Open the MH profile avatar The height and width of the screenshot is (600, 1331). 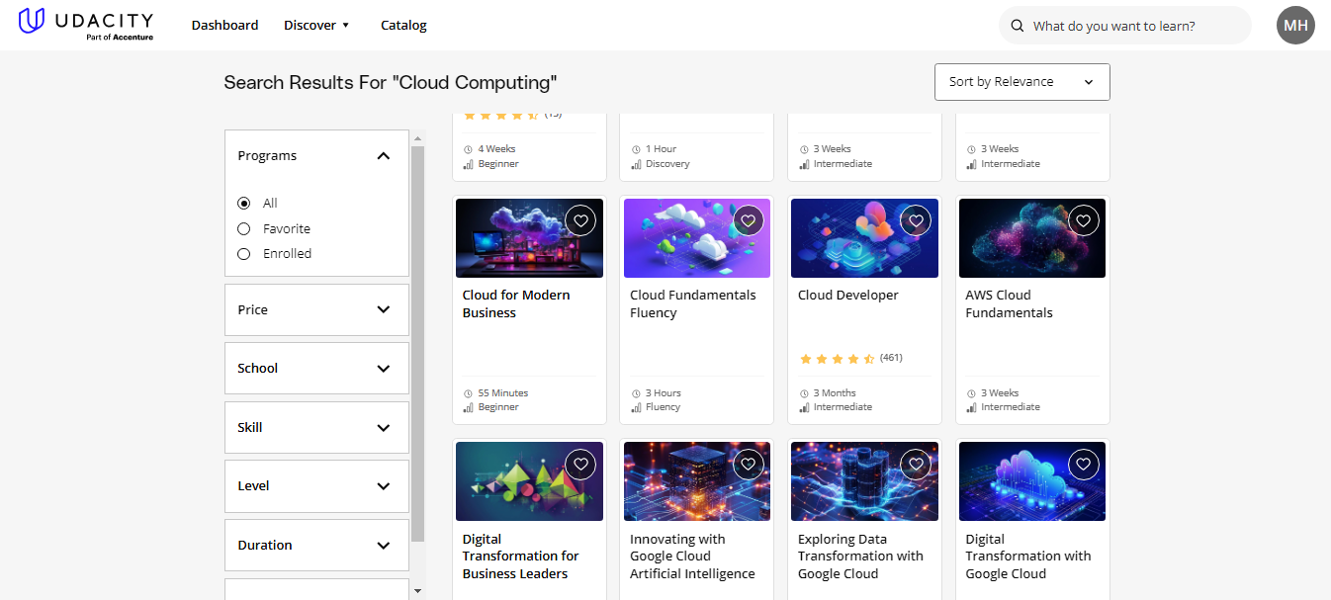(1295, 25)
